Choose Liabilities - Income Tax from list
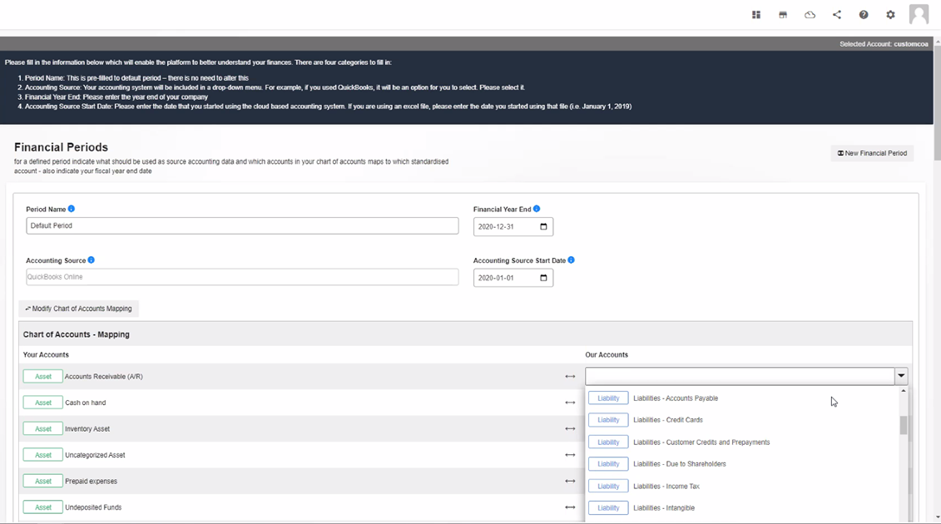941x524 pixels. 666,487
